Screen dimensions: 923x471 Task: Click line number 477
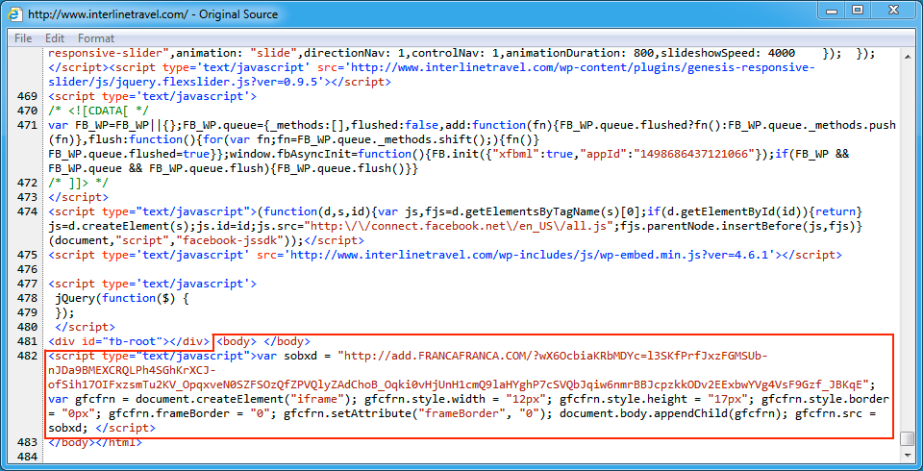point(27,284)
